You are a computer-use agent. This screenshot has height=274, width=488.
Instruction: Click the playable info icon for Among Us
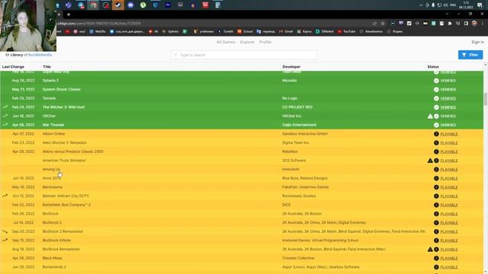[x=436, y=170]
